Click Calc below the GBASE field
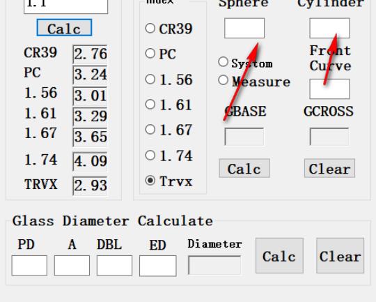This screenshot has width=376, height=302. coord(244,168)
